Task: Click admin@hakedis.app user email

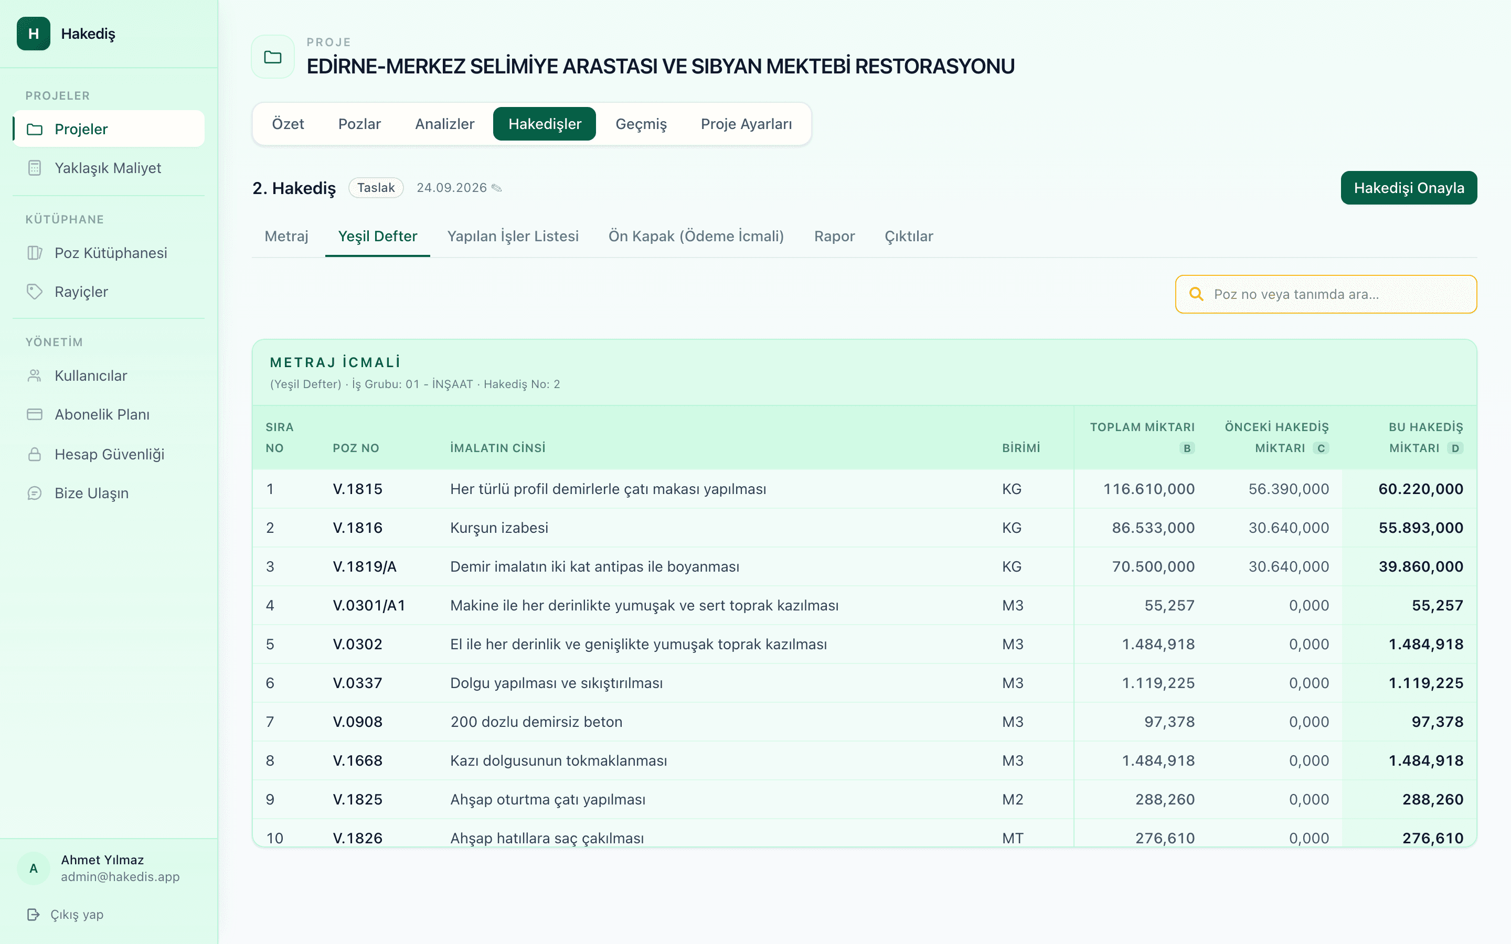Action: pos(121,877)
